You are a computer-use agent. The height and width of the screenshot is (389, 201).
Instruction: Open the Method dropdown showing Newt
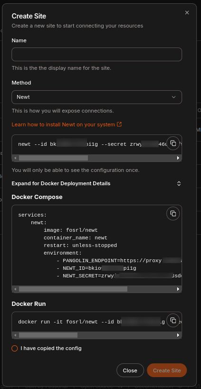97,97
